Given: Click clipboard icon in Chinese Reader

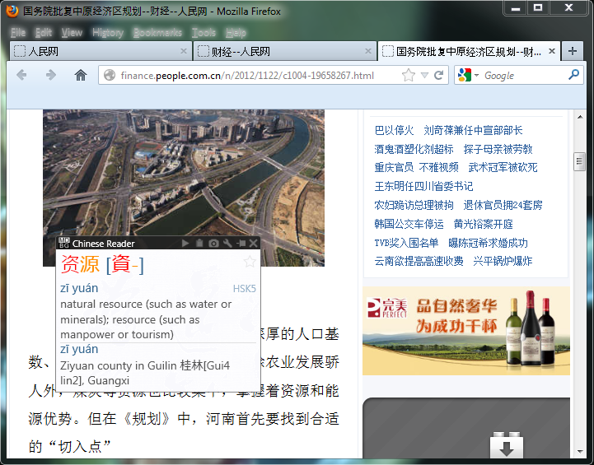Looking at the screenshot, I should pos(199,244).
